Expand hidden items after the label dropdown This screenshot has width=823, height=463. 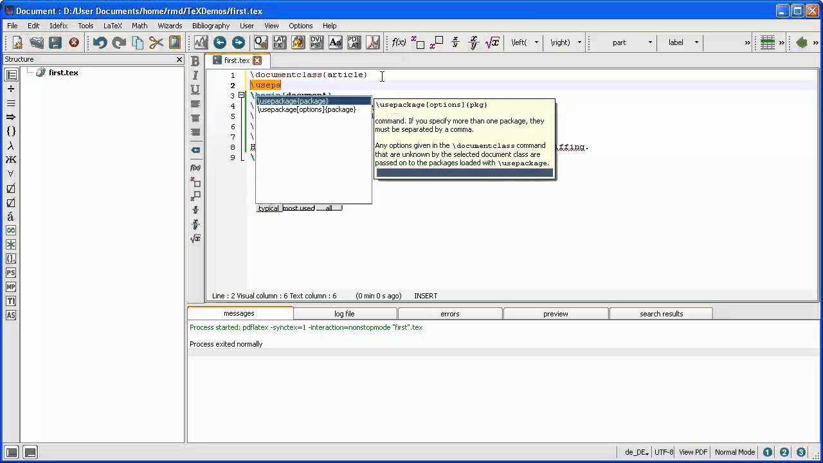(747, 42)
